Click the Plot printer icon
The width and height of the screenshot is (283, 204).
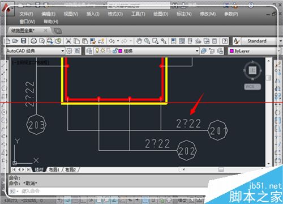tap(34, 41)
